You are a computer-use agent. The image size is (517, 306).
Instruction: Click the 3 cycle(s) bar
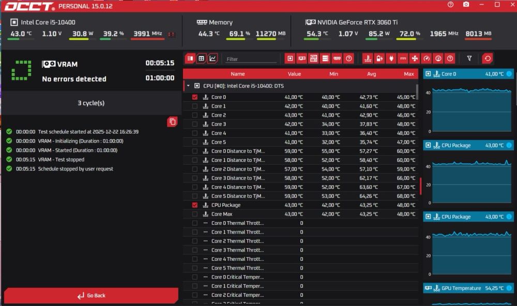coord(91,103)
